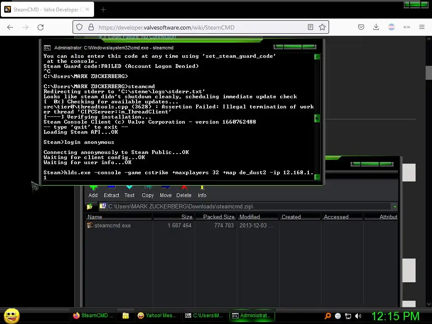This screenshot has width=432, height=324.
Task: Expand the 7-Zip path dropdown arrow
Action: (x=395, y=207)
